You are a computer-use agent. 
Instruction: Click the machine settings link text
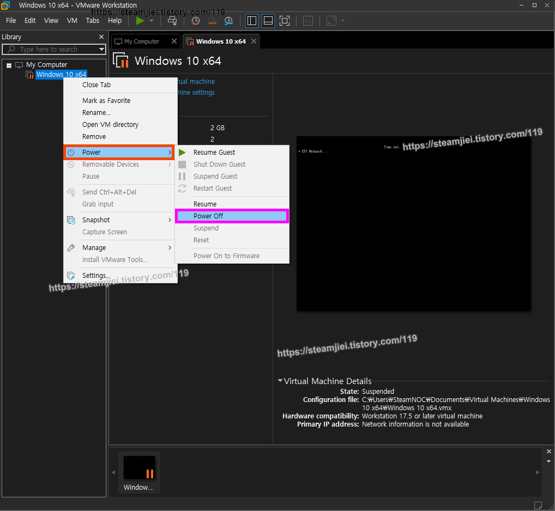tap(196, 93)
